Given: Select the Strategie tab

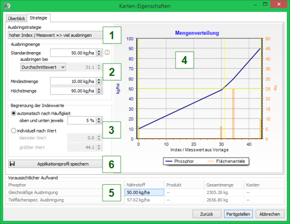Looking at the screenshot, I should point(39,18).
